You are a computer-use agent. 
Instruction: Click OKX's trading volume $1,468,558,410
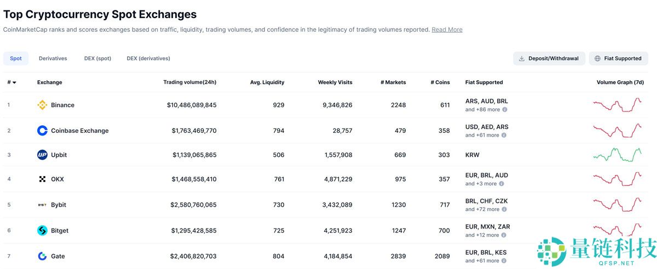click(x=194, y=179)
